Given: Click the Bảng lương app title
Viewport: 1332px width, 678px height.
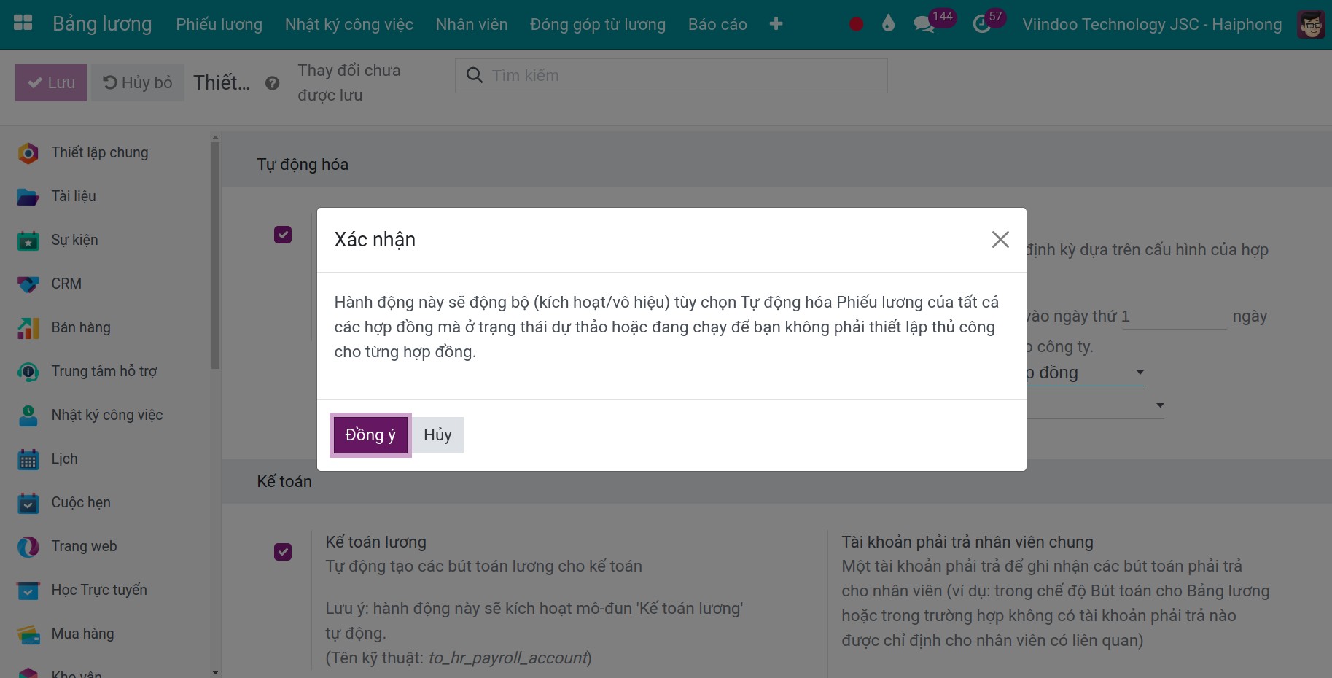Looking at the screenshot, I should click(x=102, y=24).
